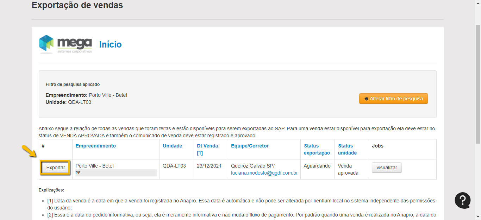Sort by the Status exportação column header

(x=317, y=149)
